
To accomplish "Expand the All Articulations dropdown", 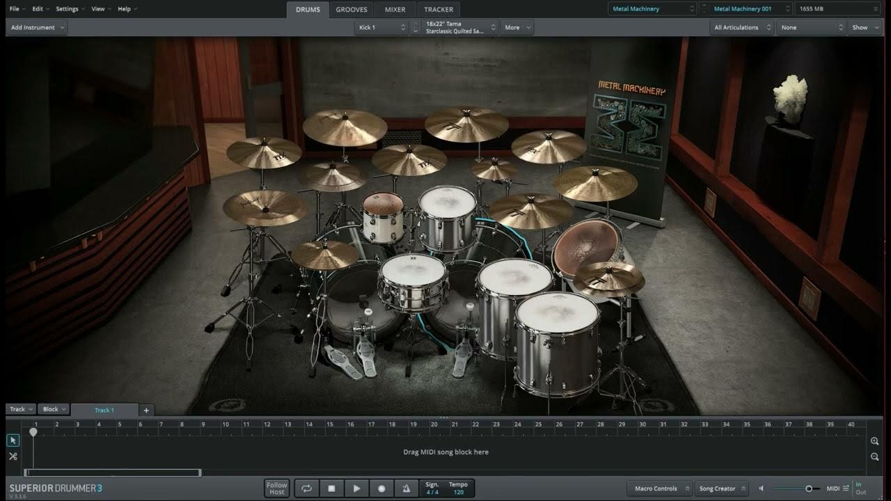I will [x=741, y=28].
